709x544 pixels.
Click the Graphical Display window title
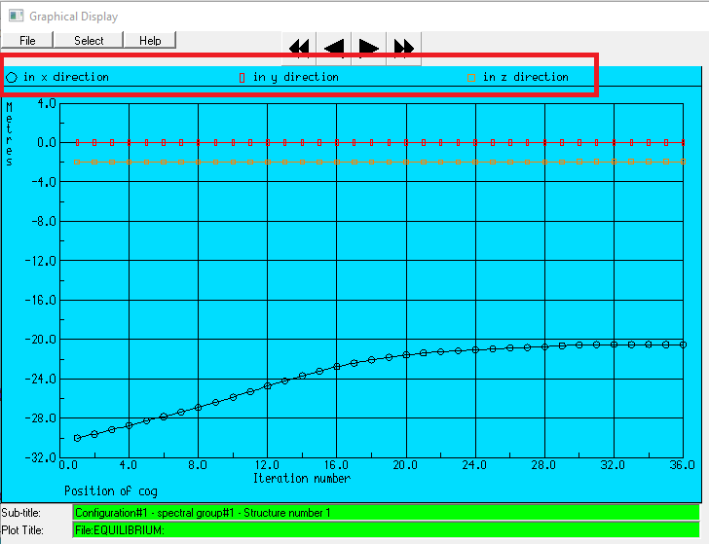pyautogui.click(x=73, y=17)
